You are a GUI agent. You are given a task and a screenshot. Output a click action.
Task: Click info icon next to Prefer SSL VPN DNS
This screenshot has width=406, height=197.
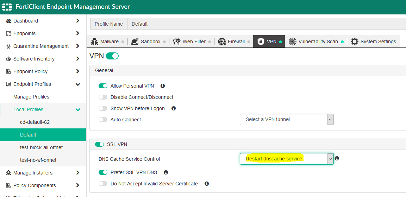coord(166,172)
